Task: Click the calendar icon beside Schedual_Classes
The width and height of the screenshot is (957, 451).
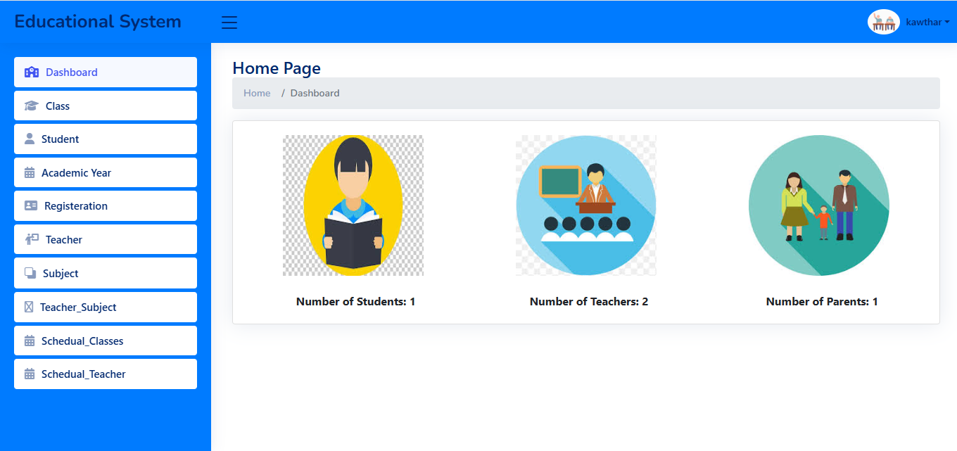Action: tap(30, 341)
